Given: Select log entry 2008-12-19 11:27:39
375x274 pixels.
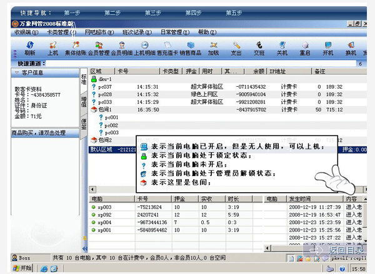Looking at the screenshot, I should 313,207.
